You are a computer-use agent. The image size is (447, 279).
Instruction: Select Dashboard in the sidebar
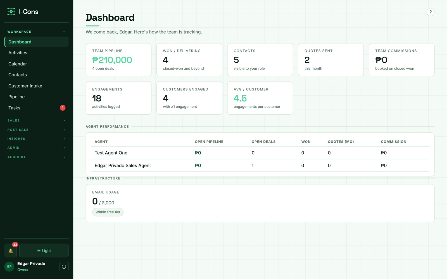coord(36,42)
